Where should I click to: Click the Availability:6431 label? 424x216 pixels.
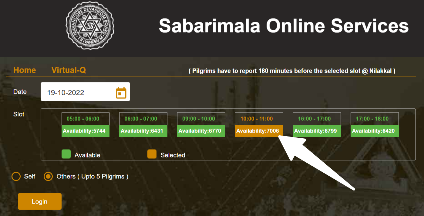[143, 131]
